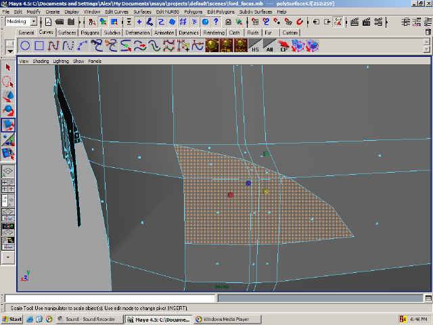Click the highlighted Scale tool icon
Viewport: 433px width, 325px height.
(x=8, y=125)
